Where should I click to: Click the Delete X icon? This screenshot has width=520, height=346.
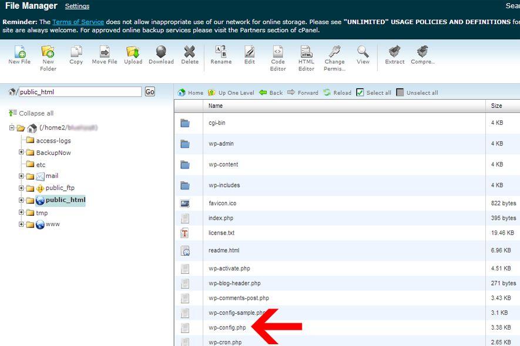[x=189, y=52]
